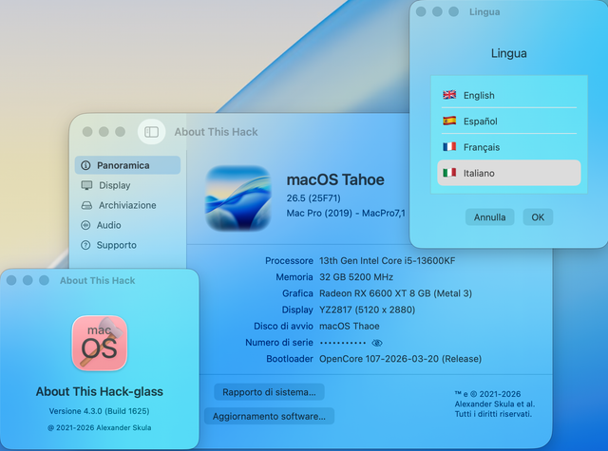The width and height of the screenshot is (608, 451).
Task: Click version text 26.5 (25F71)
Action: [313, 198]
